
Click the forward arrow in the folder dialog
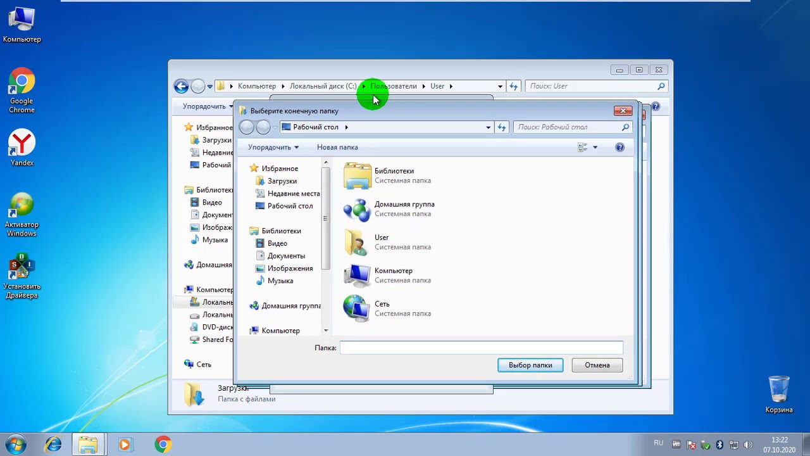263,127
